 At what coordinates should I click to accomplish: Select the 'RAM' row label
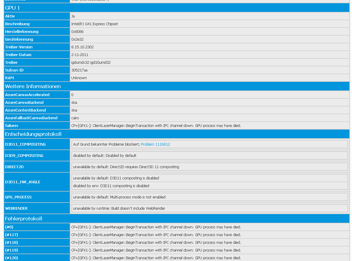tap(9, 78)
